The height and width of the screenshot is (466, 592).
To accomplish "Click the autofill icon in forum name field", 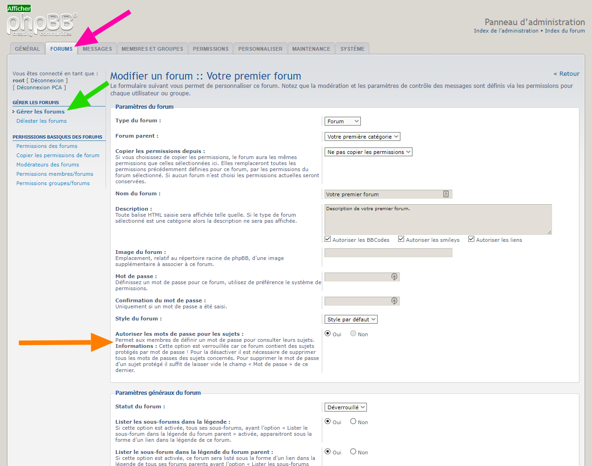I will click(446, 194).
